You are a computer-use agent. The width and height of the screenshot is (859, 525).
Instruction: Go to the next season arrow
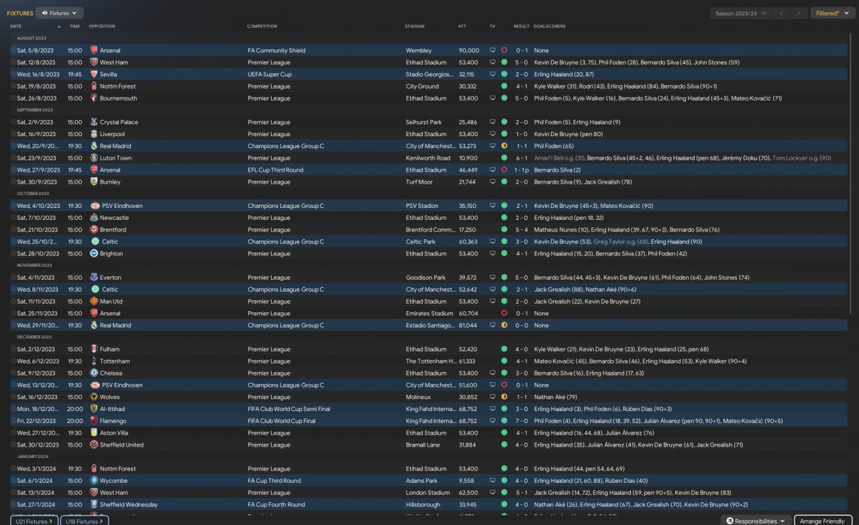click(798, 13)
